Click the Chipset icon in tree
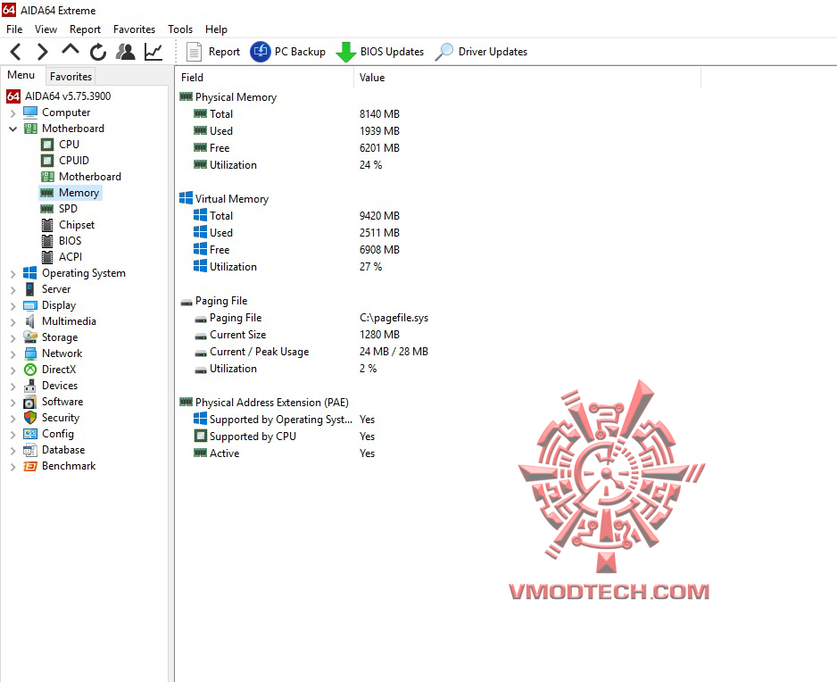The width and height of the screenshot is (837, 682). [47, 225]
